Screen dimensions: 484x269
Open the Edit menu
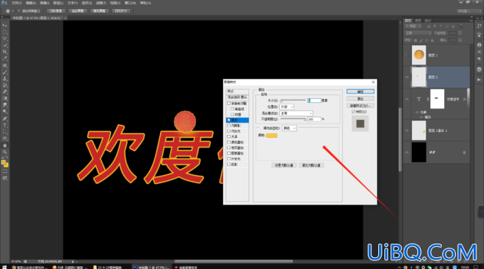click(31, 3)
